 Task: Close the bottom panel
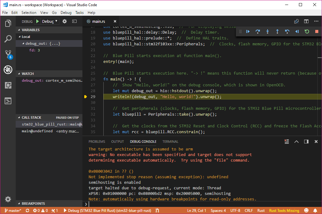(316, 142)
